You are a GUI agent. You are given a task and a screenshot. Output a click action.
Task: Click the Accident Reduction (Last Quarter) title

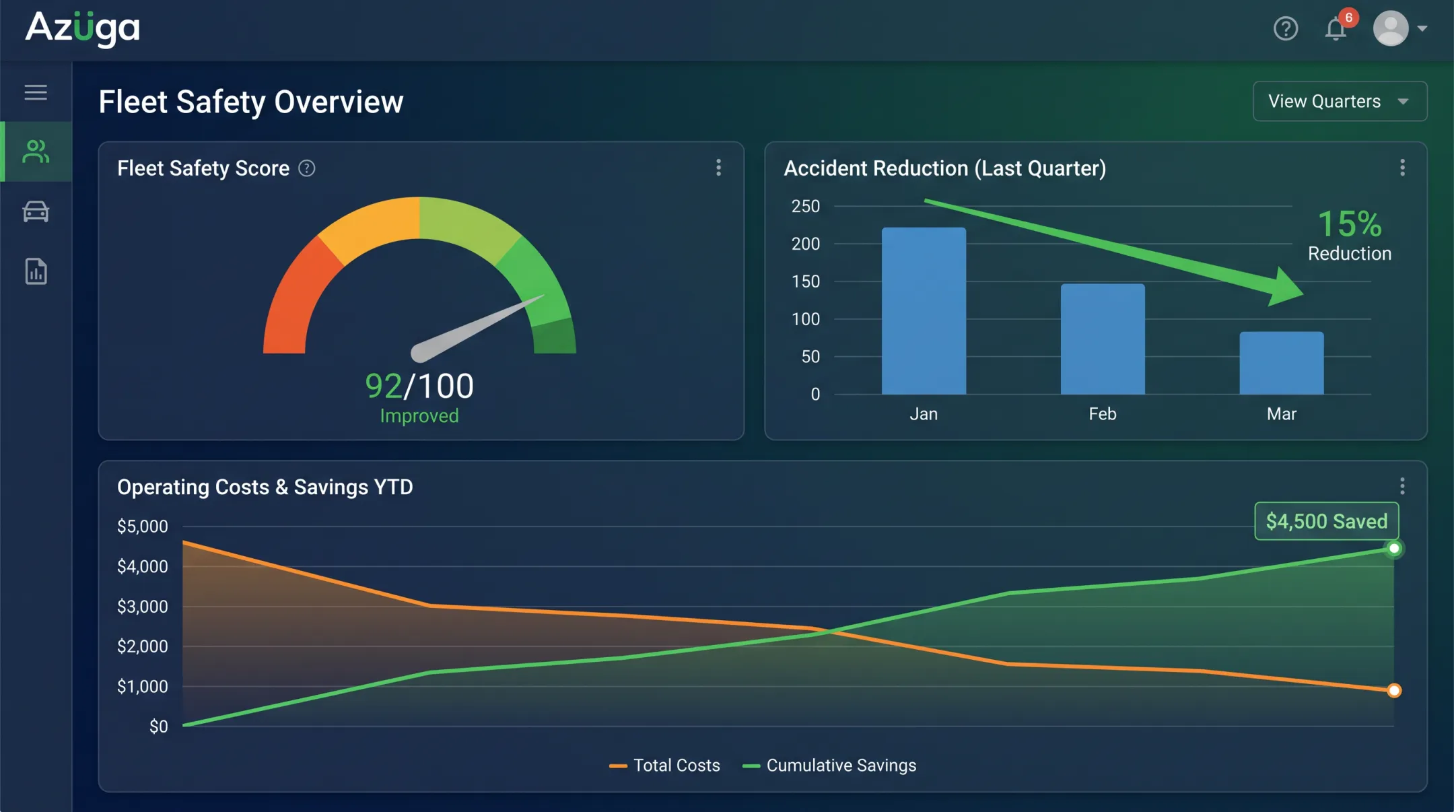(x=945, y=168)
